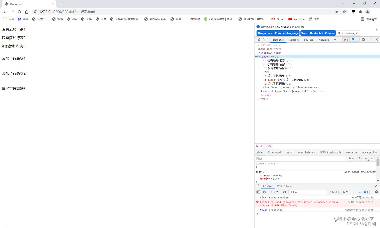Open Default levels dropdown

click(338, 192)
